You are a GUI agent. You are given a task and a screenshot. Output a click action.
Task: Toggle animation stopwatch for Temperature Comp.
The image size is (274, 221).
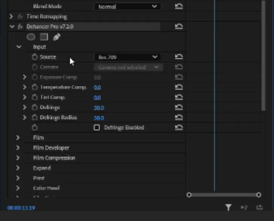click(x=35, y=87)
